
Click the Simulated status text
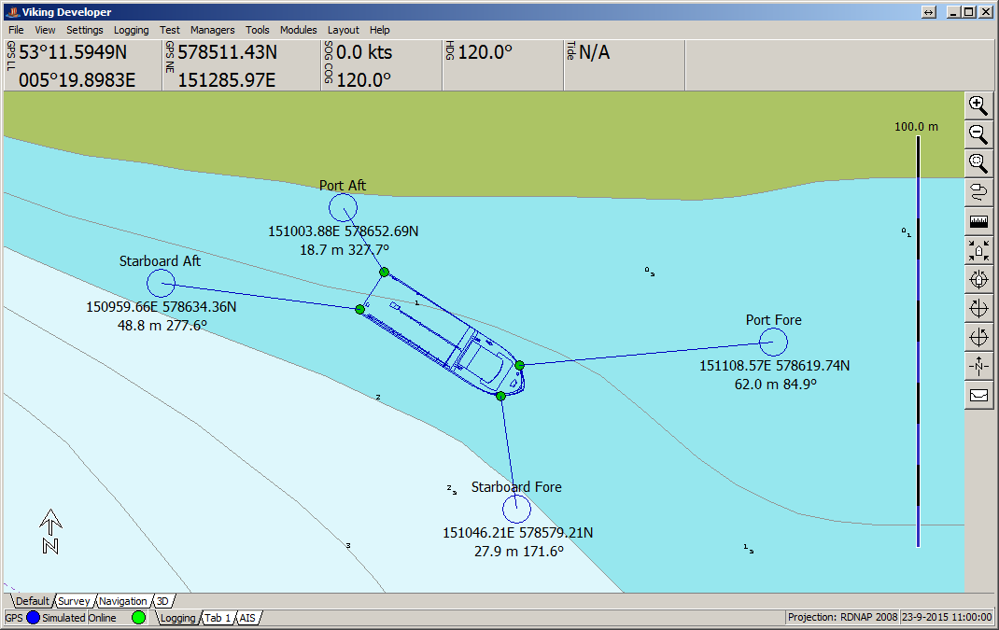63,617
